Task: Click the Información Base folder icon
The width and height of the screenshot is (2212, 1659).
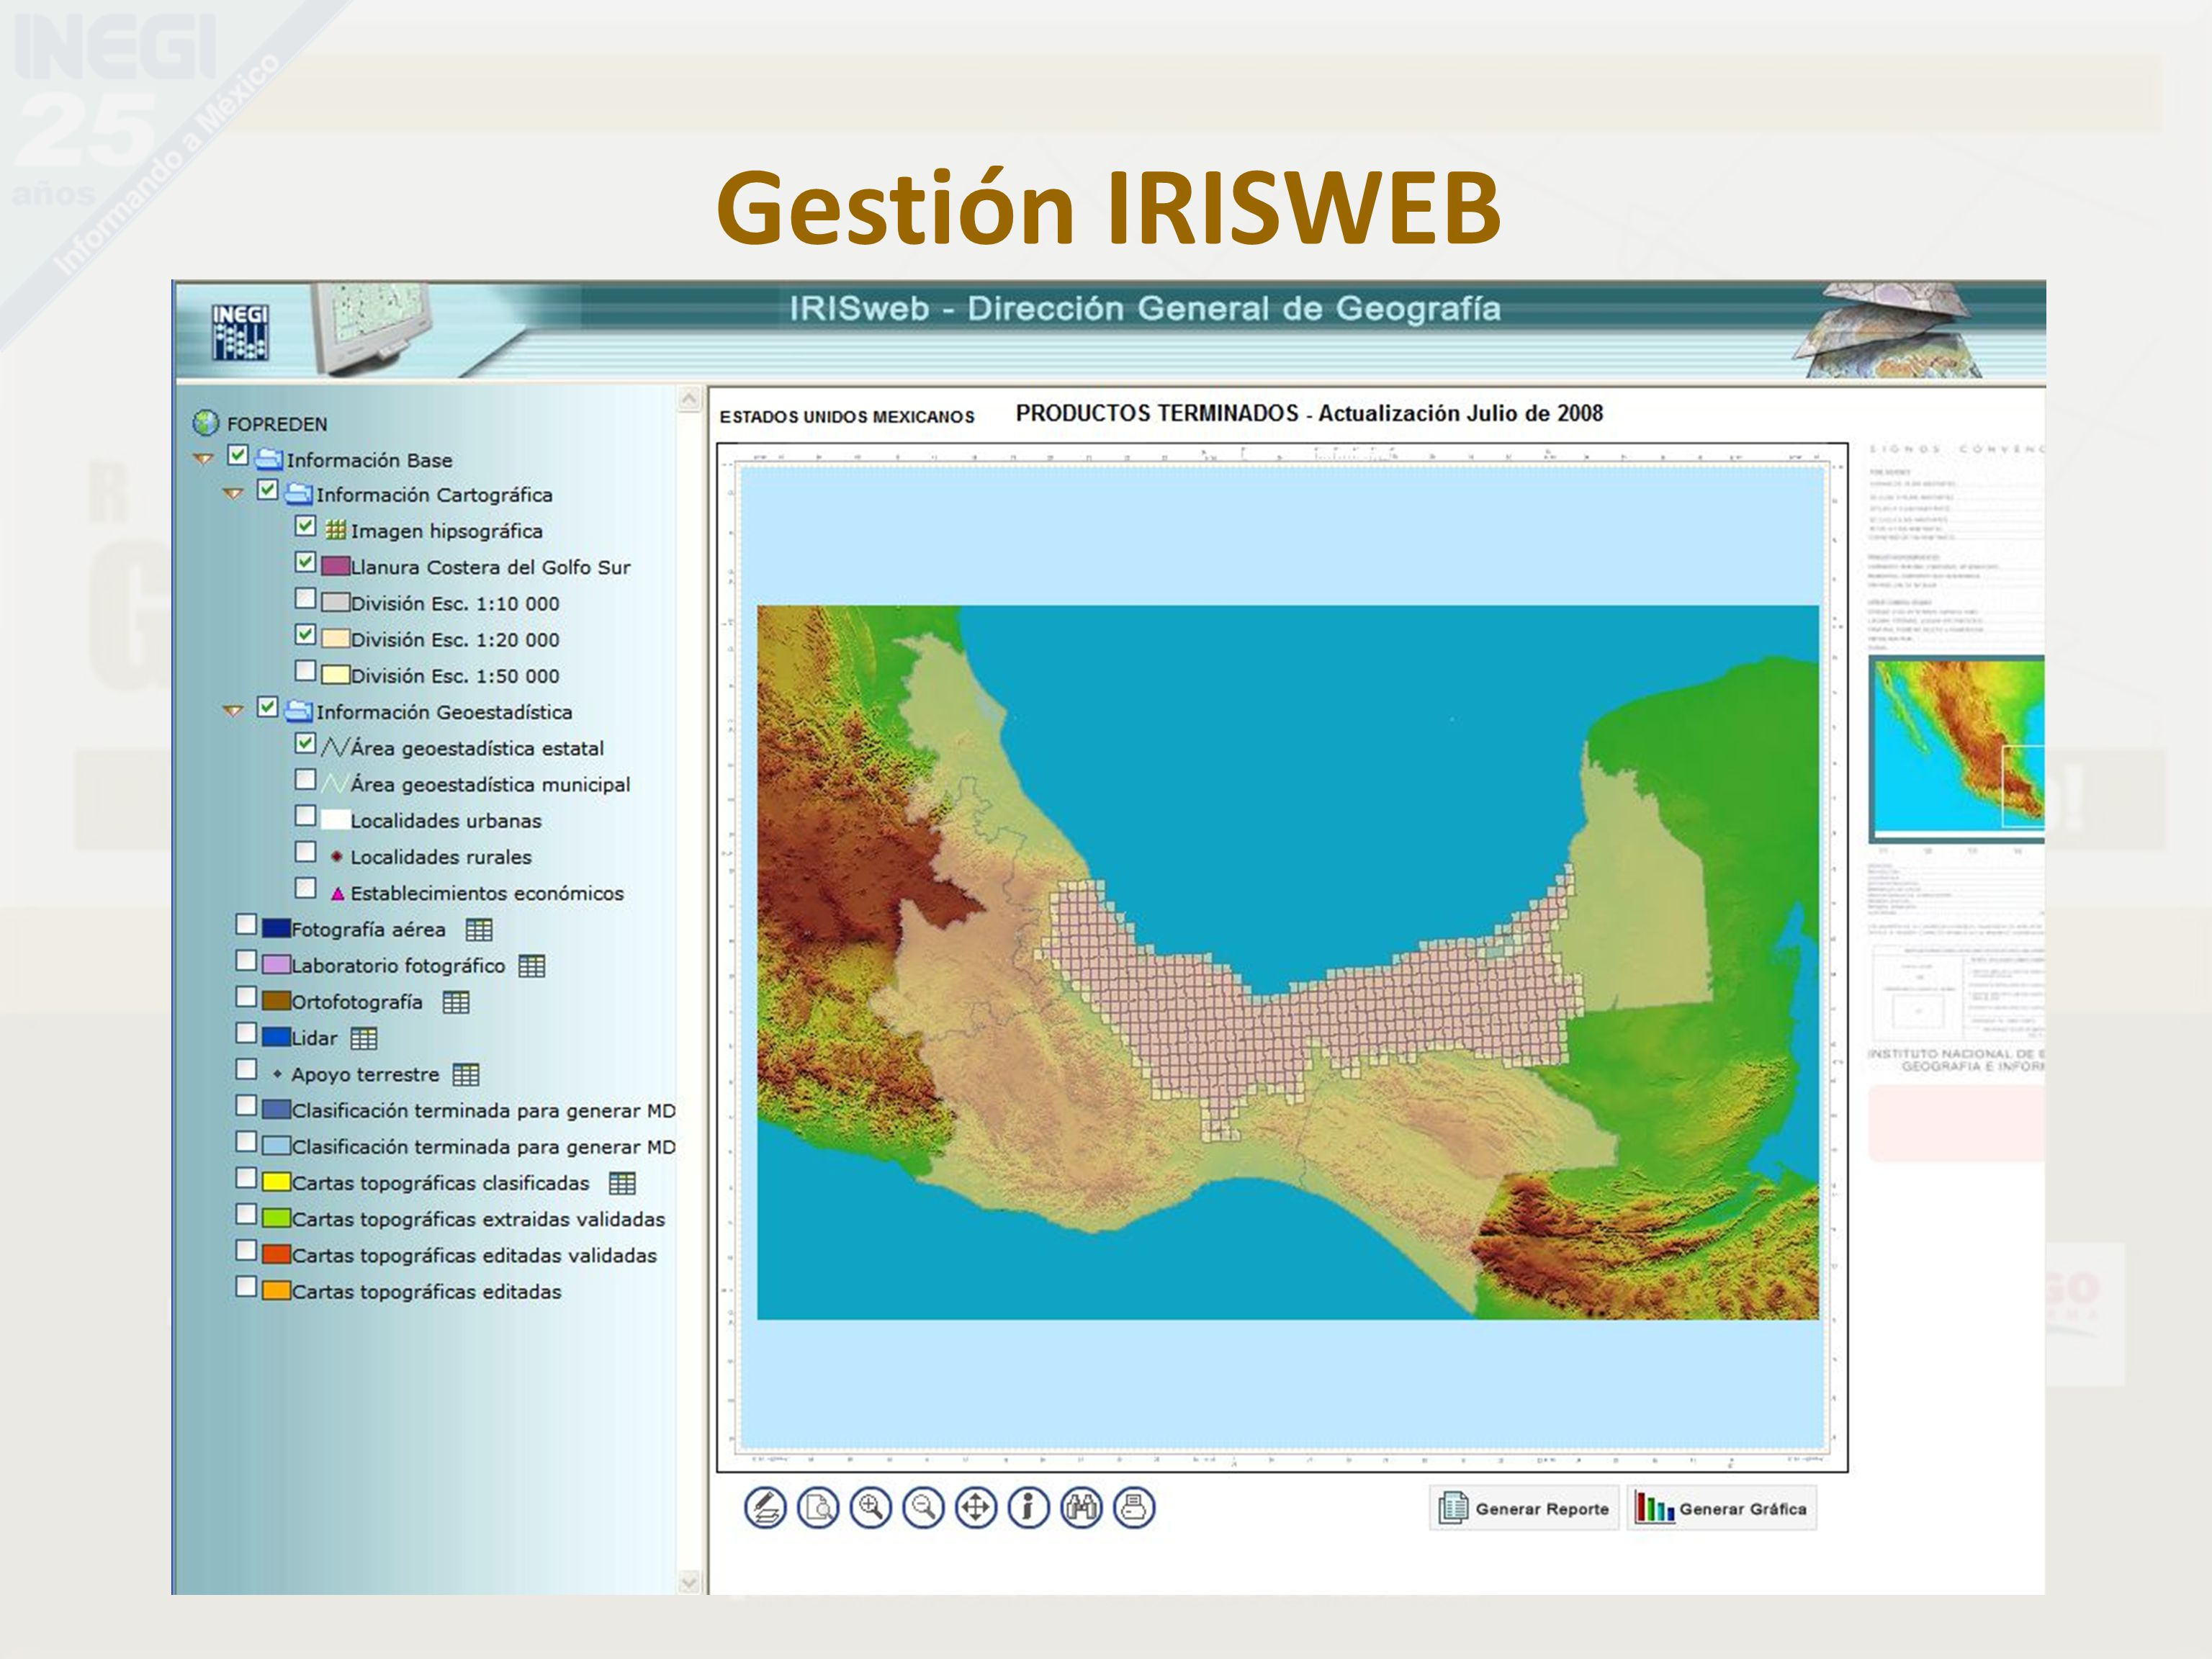Action: [269, 459]
